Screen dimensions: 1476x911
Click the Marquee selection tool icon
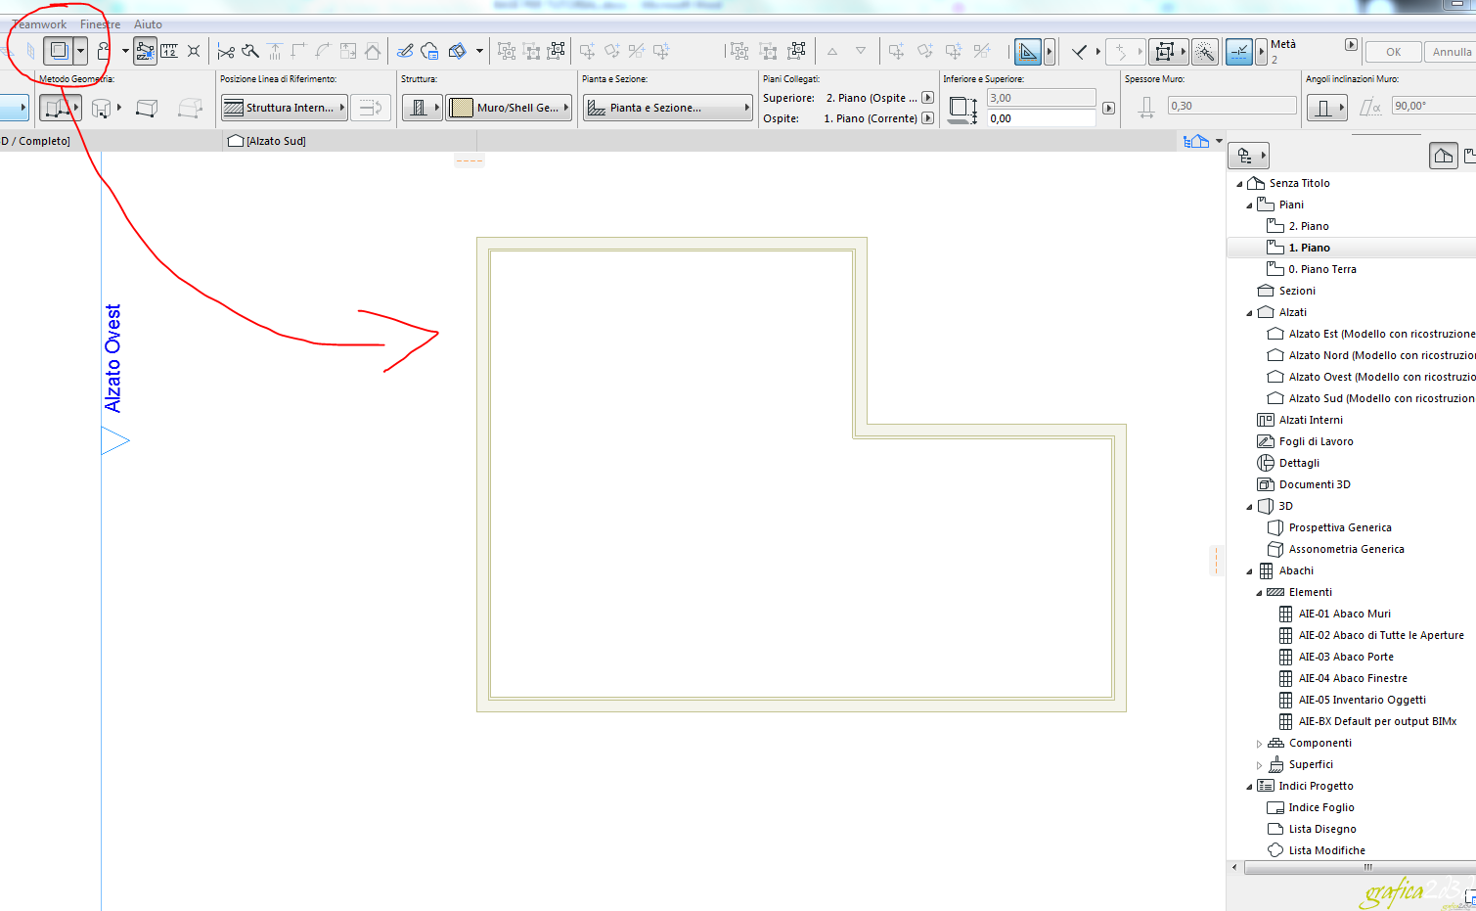coord(59,51)
